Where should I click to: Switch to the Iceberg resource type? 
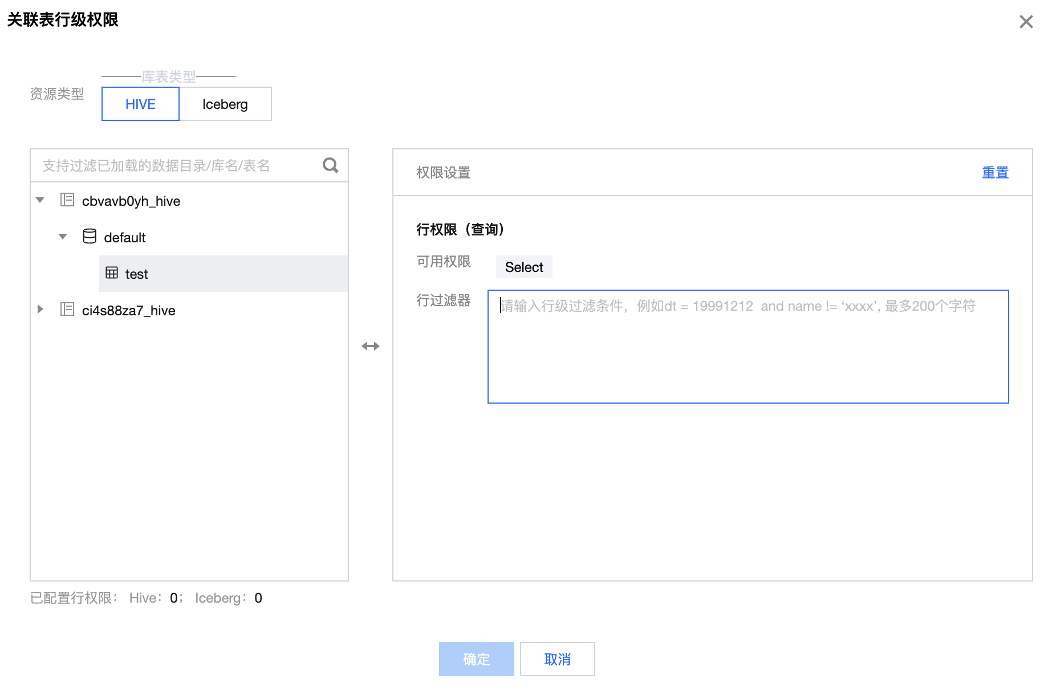point(225,104)
